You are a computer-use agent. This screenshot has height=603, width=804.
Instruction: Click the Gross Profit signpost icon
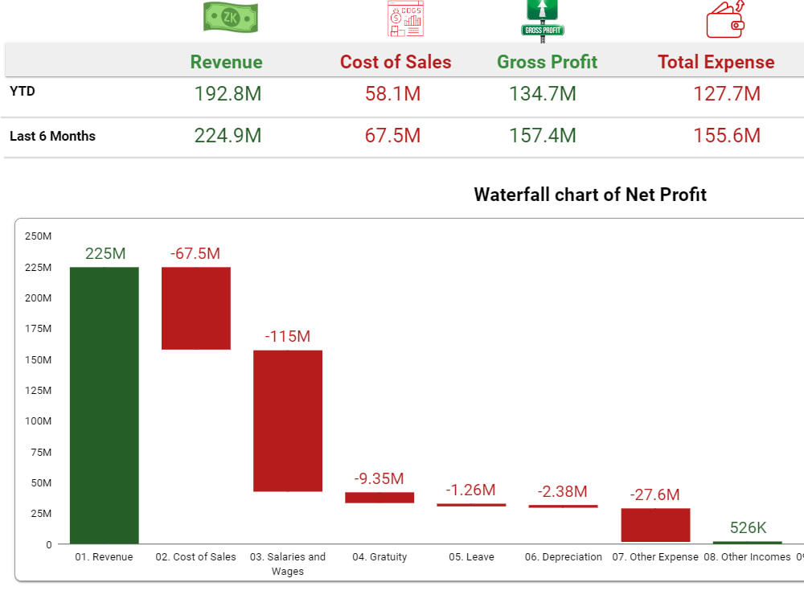(x=541, y=18)
